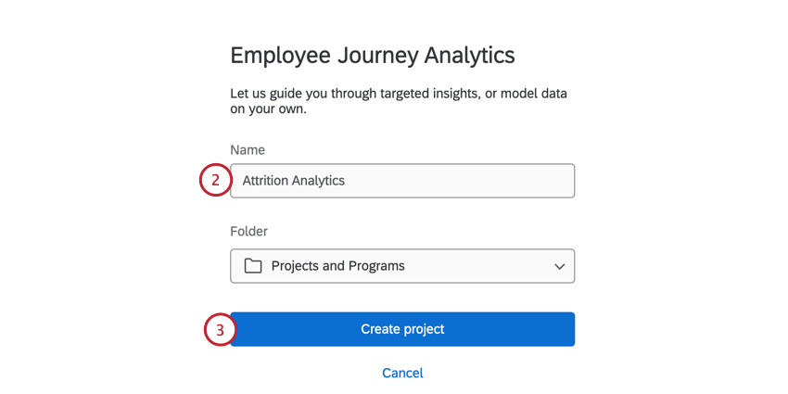
Task: Focus the Name input field
Action: point(445,181)
